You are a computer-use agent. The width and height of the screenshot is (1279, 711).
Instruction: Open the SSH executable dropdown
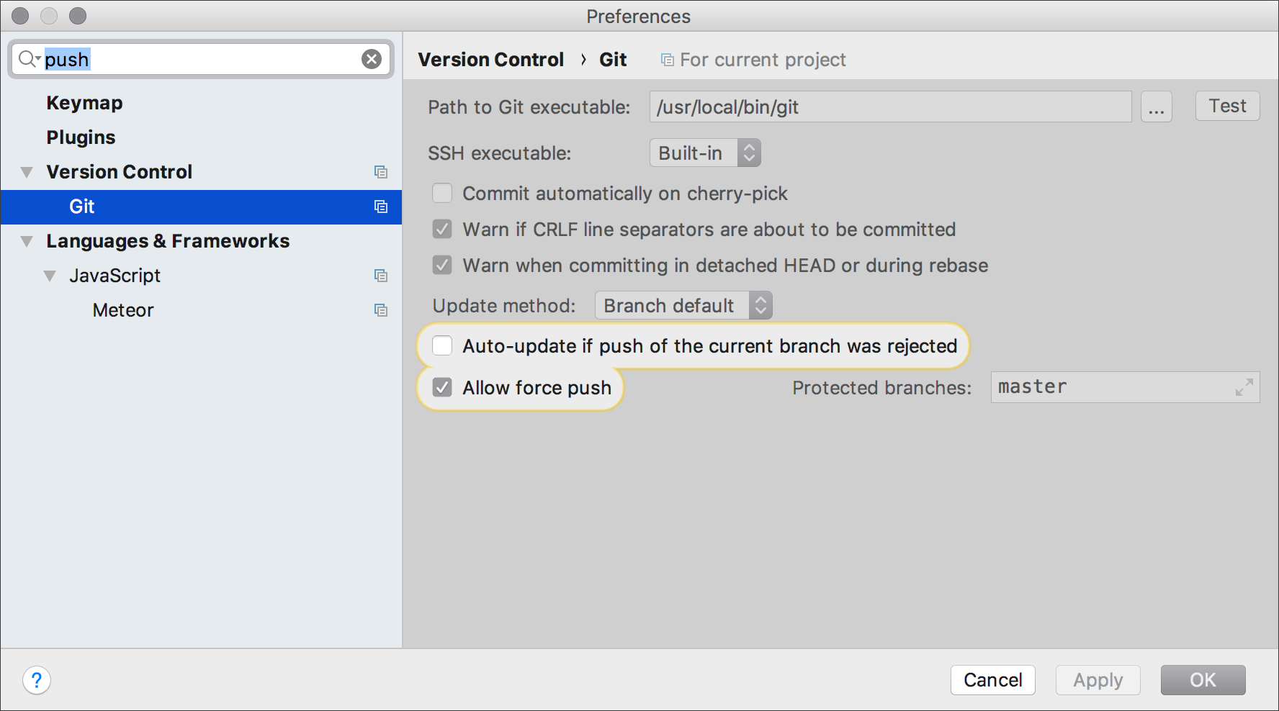[705, 153]
